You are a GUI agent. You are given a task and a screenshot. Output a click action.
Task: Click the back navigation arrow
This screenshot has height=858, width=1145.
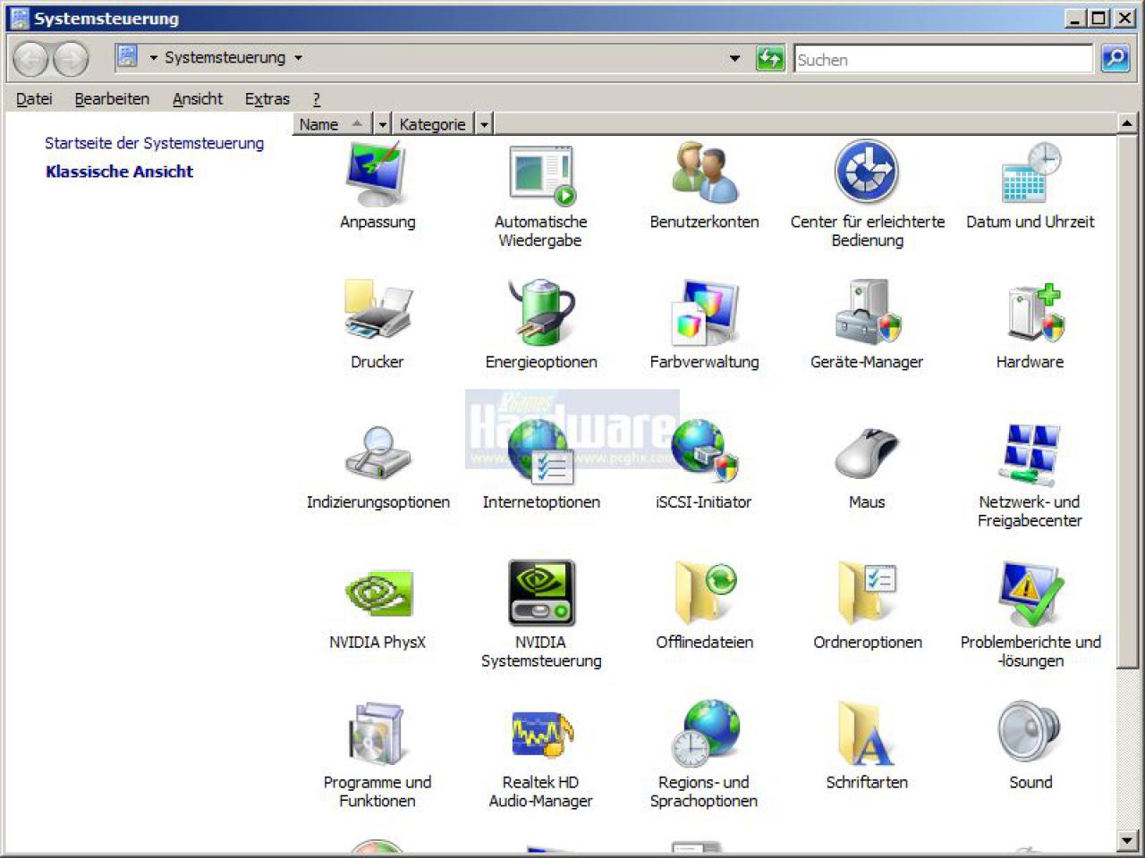(x=30, y=59)
